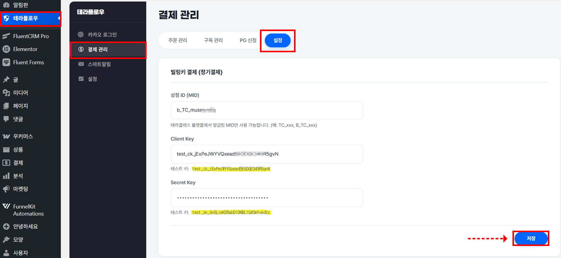The image size is (561, 258).
Task: Click the FunnelKit Automations icon
Action: click(x=6, y=206)
